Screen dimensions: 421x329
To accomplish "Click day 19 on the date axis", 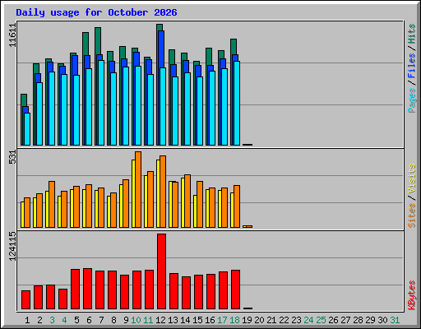I will click(x=247, y=320).
